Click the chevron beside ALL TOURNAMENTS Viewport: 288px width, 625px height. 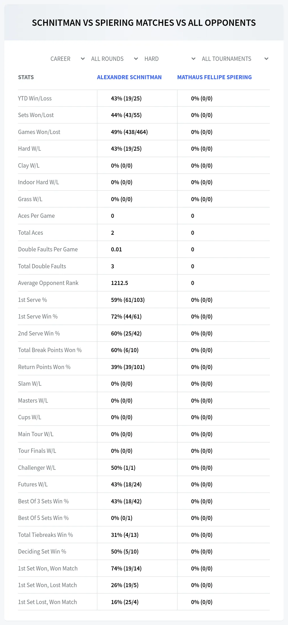[266, 59]
